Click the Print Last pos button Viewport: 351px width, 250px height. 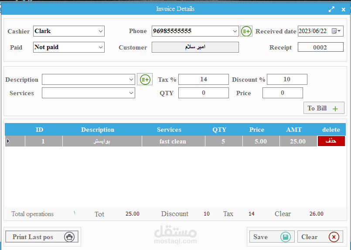tap(42, 237)
